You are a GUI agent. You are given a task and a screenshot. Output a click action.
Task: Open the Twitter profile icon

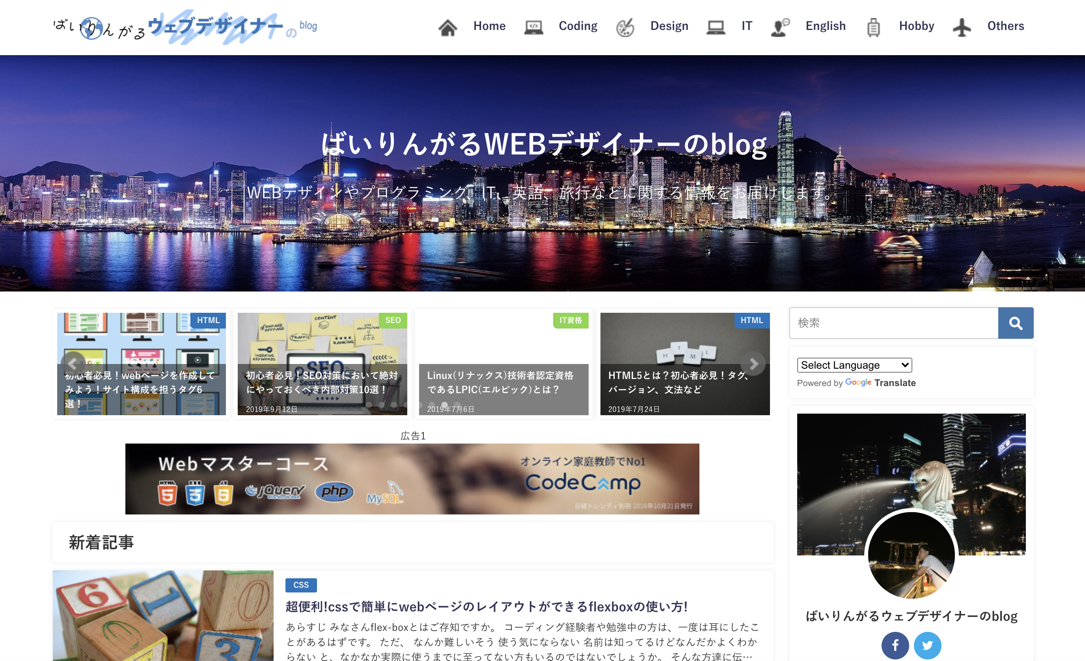pyautogui.click(x=927, y=645)
